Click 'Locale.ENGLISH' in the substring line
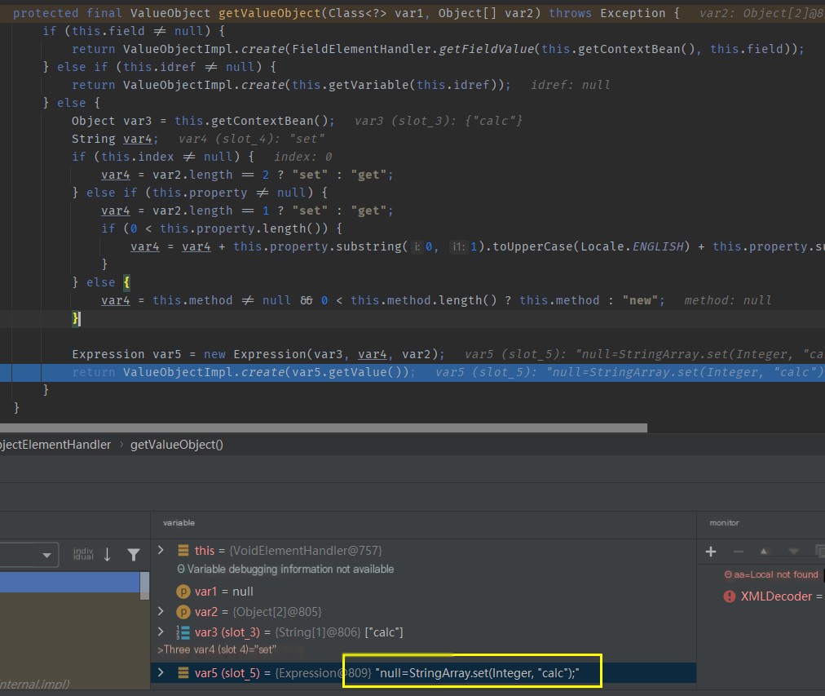The height and width of the screenshot is (696, 825). tap(632, 247)
